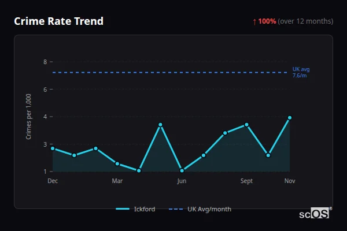Click the January data point
The height and width of the screenshot is (231, 347).
[74, 155]
